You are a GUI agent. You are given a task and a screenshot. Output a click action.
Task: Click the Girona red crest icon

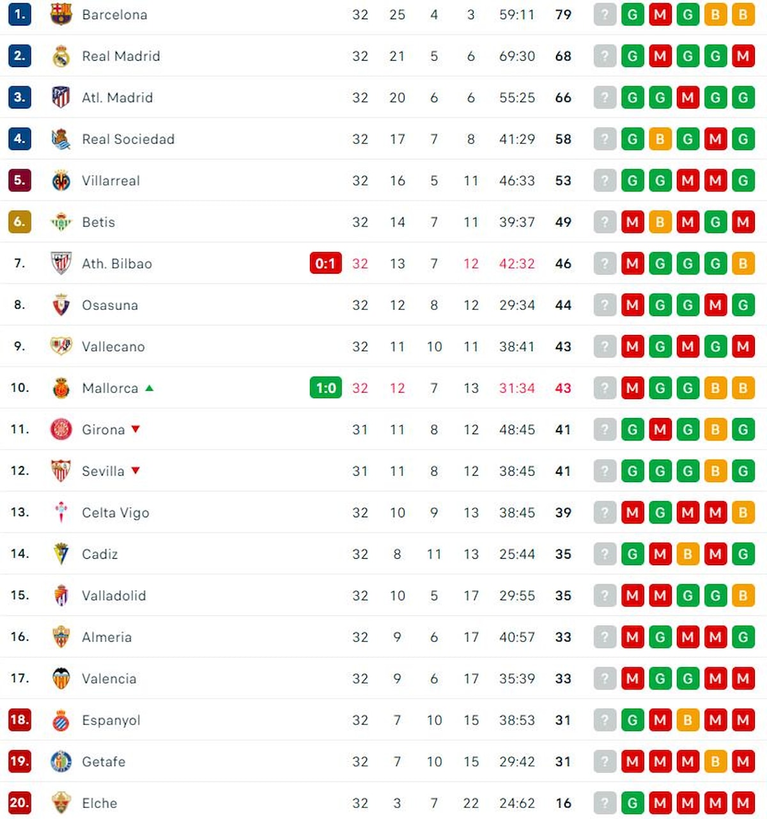(x=61, y=429)
